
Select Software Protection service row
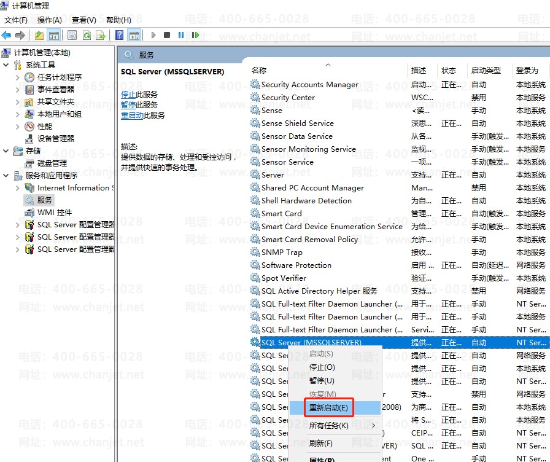click(x=398, y=265)
